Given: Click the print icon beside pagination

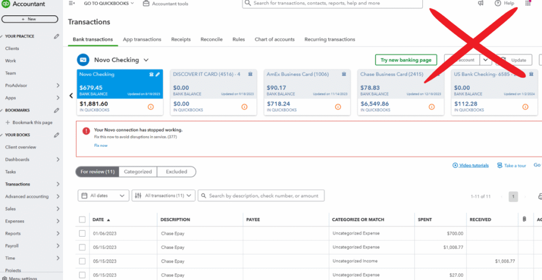Looking at the screenshot, I should click(540, 197).
